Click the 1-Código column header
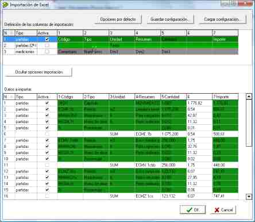Screen dimensions: 255x222 [70, 97]
